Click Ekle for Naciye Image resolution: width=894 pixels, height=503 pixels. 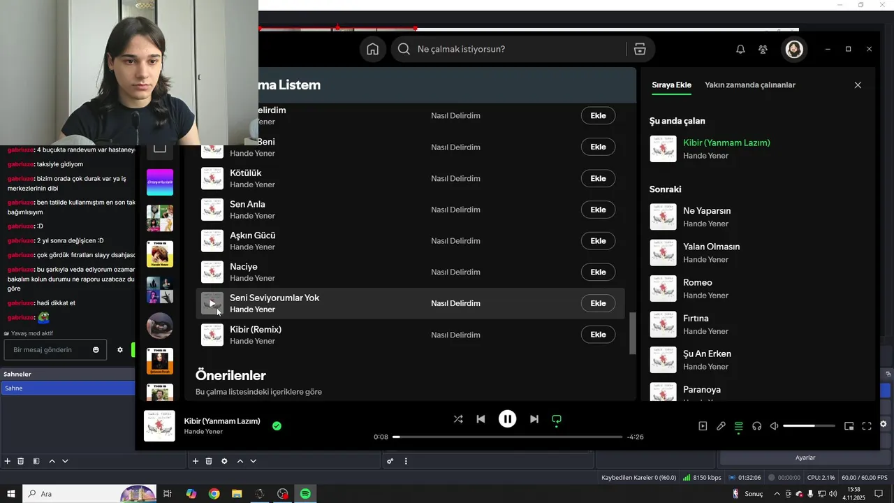(x=598, y=272)
